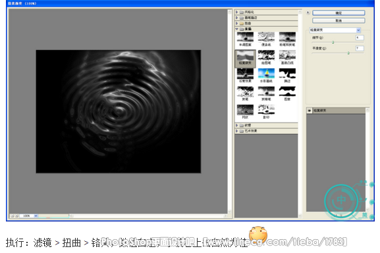
Task: Expand the Texture (纹理) filter folder
Action: tap(237, 126)
